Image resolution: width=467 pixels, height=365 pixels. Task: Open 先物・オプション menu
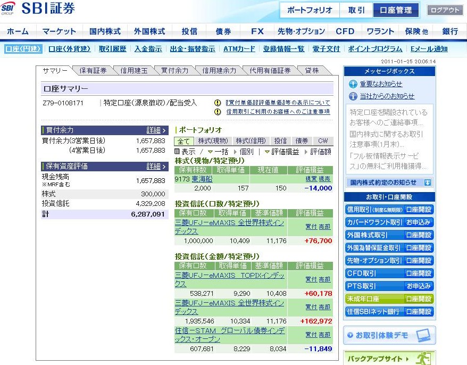click(x=301, y=31)
